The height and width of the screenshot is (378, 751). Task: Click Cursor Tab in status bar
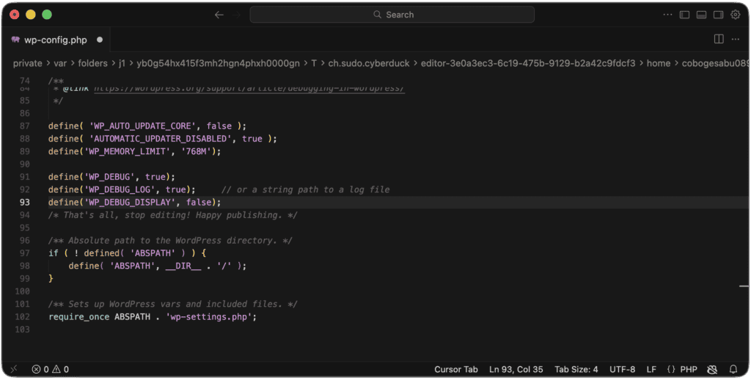pyautogui.click(x=455, y=369)
